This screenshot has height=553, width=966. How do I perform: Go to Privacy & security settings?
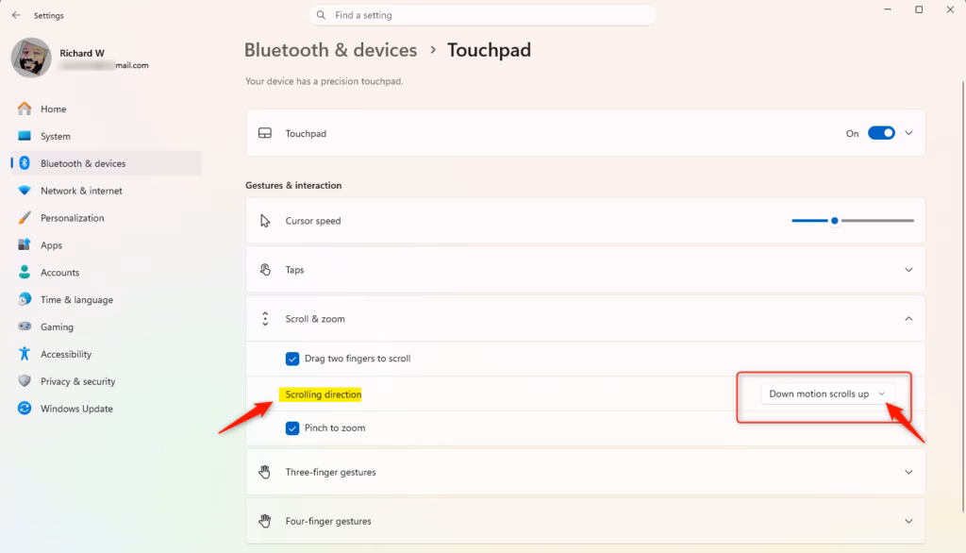(77, 382)
